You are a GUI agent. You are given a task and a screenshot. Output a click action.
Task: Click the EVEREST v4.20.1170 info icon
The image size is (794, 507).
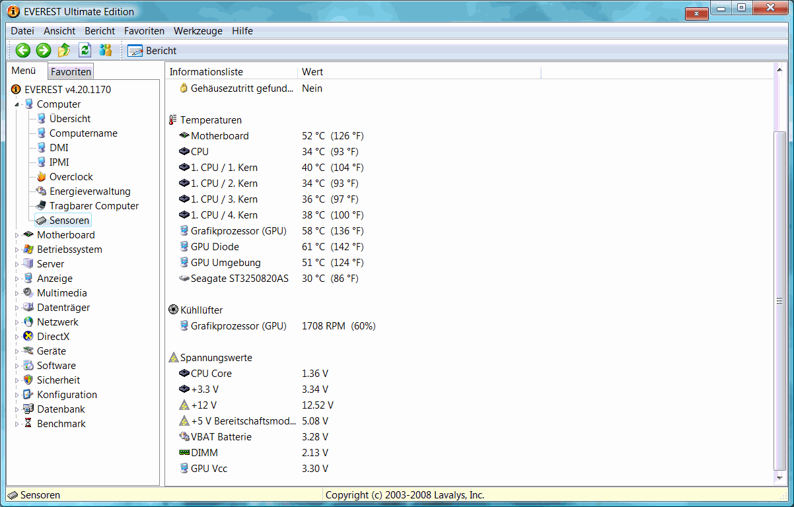pyautogui.click(x=17, y=90)
